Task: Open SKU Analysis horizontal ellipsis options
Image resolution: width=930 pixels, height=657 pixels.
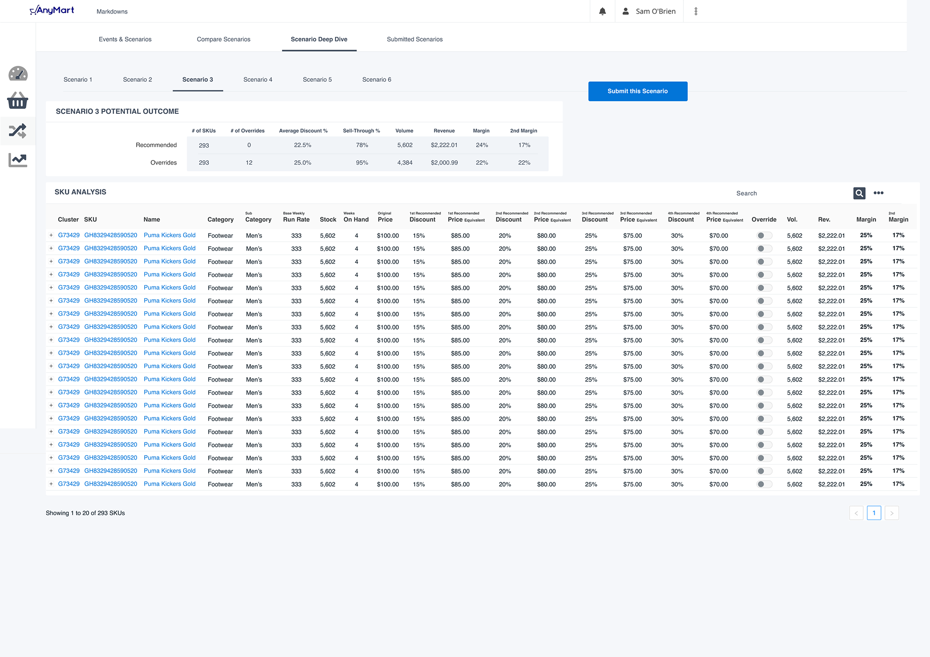Action: click(x=878, y=193)
